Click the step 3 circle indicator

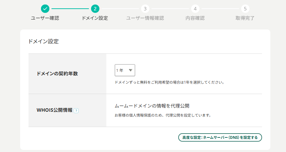click(145, 9)
